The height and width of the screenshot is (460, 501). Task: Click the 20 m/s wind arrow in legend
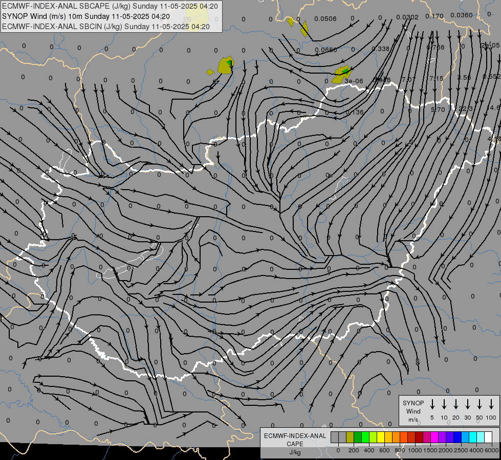pyautogui.click(x=455, y=404)
